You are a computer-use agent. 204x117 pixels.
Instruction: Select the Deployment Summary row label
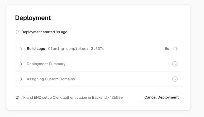click(46, 64)
